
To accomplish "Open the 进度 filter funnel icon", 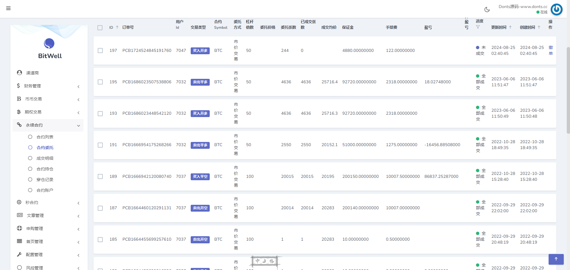I will (478, 27).
